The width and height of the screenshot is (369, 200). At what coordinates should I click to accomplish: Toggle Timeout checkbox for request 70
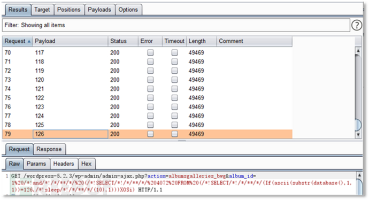click(x=175, y=52)
